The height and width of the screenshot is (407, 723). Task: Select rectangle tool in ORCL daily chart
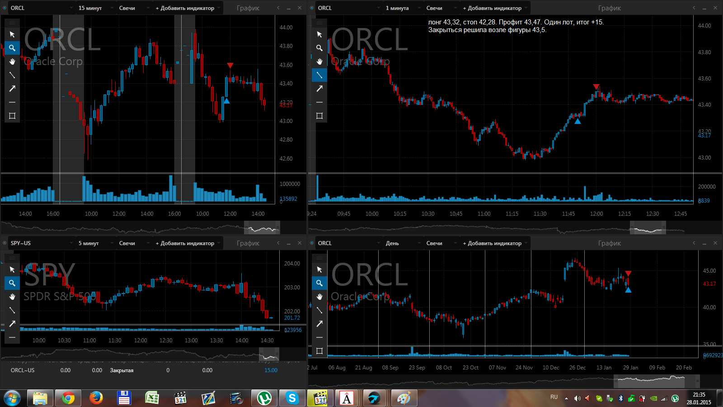click(x=319, y=351)
